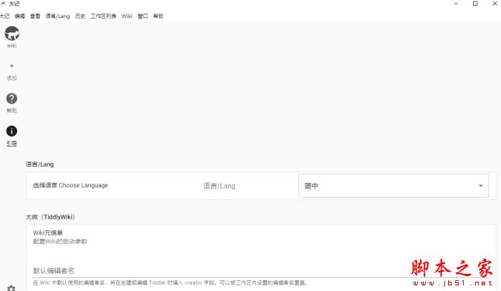Open the 帮助 question mark icon
This screenshot has height=291, width=501.
coord(11,99)
